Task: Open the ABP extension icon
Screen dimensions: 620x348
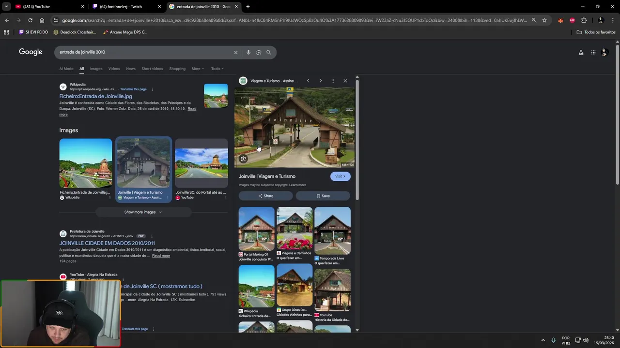Action: click(572, 20)
